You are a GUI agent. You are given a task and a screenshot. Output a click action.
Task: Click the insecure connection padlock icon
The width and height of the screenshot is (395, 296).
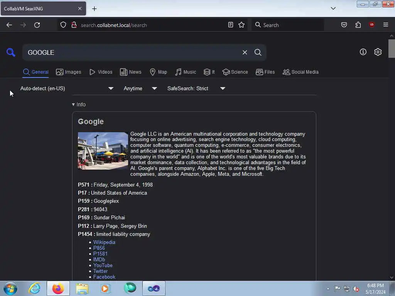[74, 25]
